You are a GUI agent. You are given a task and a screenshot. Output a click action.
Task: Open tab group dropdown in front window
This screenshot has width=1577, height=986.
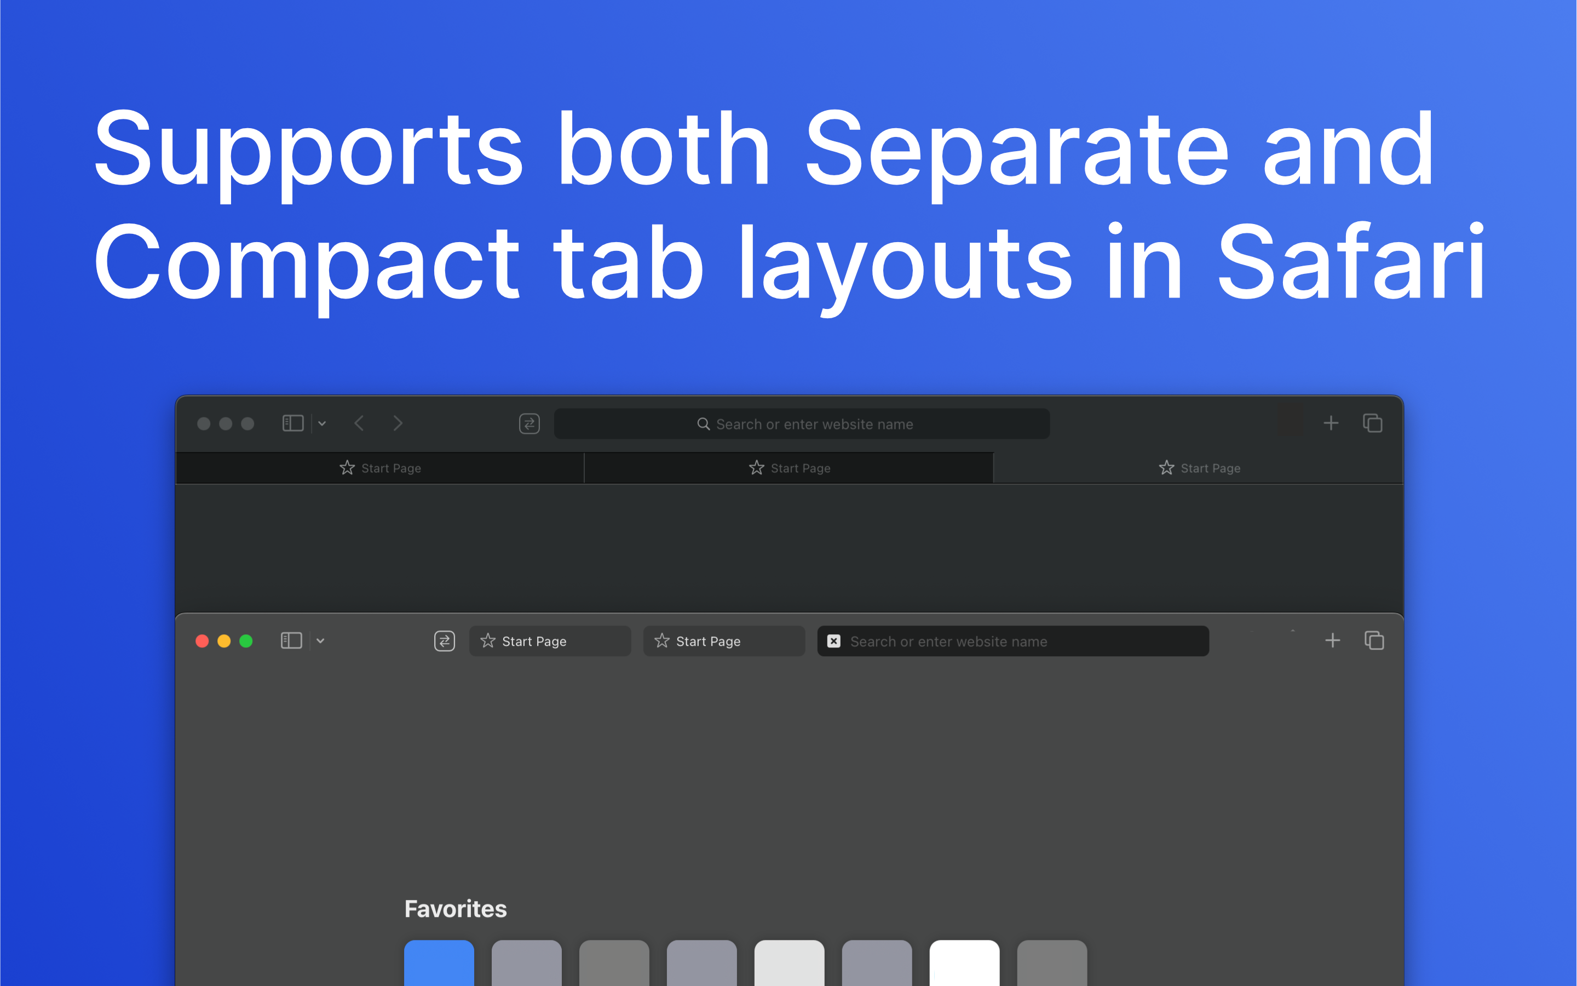coord(321,640)
